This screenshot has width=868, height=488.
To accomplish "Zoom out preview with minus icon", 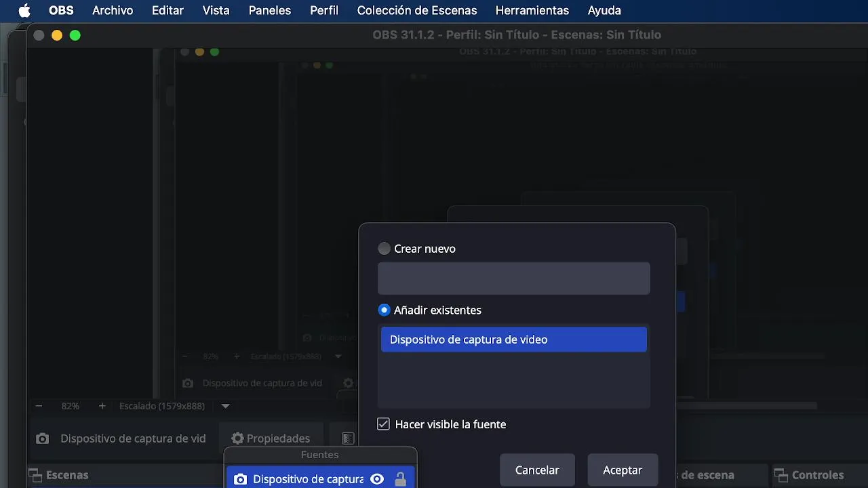I will point(39,406).
